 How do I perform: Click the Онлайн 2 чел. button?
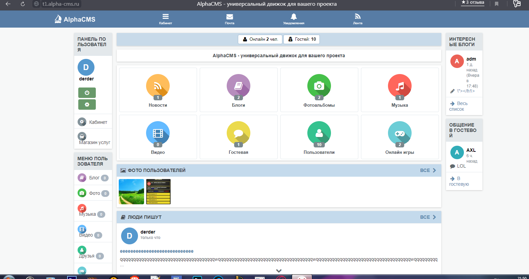[260, 39]
